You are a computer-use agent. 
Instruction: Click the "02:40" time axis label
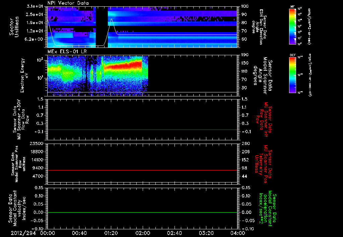click(x=174, y=233)
